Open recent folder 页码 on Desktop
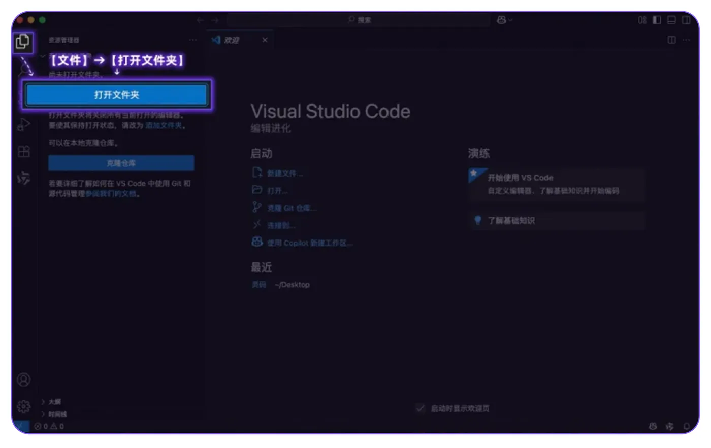 (x=258, y=285)
